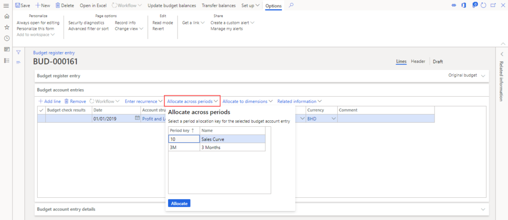Refresh the page with circular arrow icon

pos(483,5)
